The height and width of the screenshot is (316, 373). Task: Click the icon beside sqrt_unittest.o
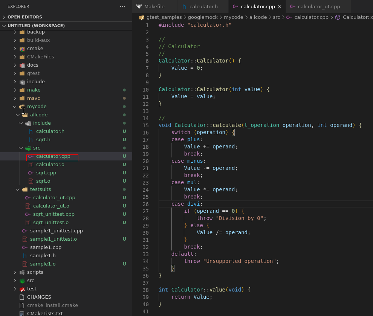(28, 223)
